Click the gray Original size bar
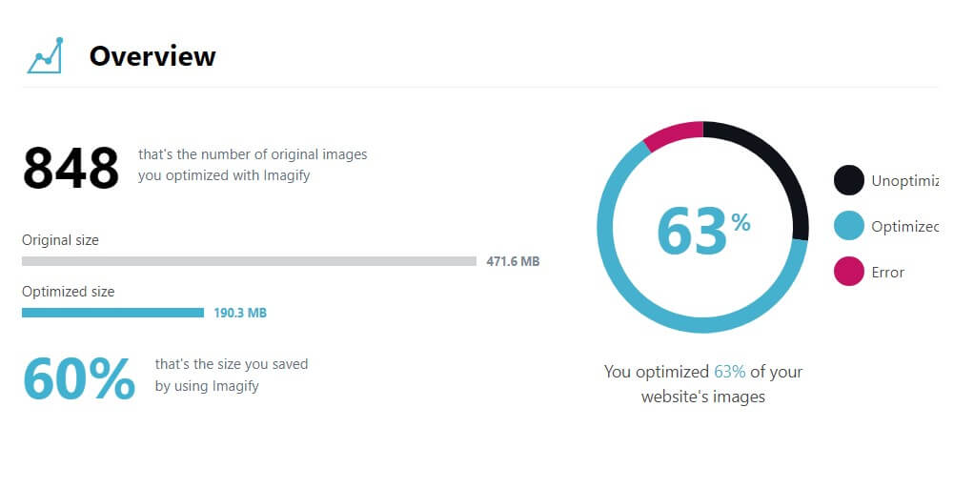This screenshot has height=489, width=954. (249, 261)
